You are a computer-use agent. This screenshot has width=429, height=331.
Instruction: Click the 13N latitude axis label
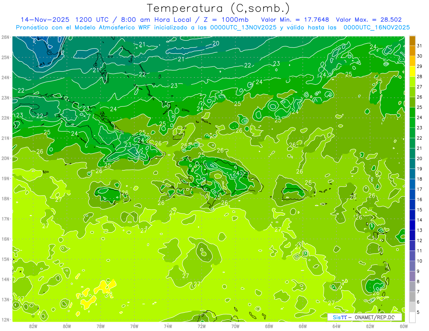(x=5, y=299)
